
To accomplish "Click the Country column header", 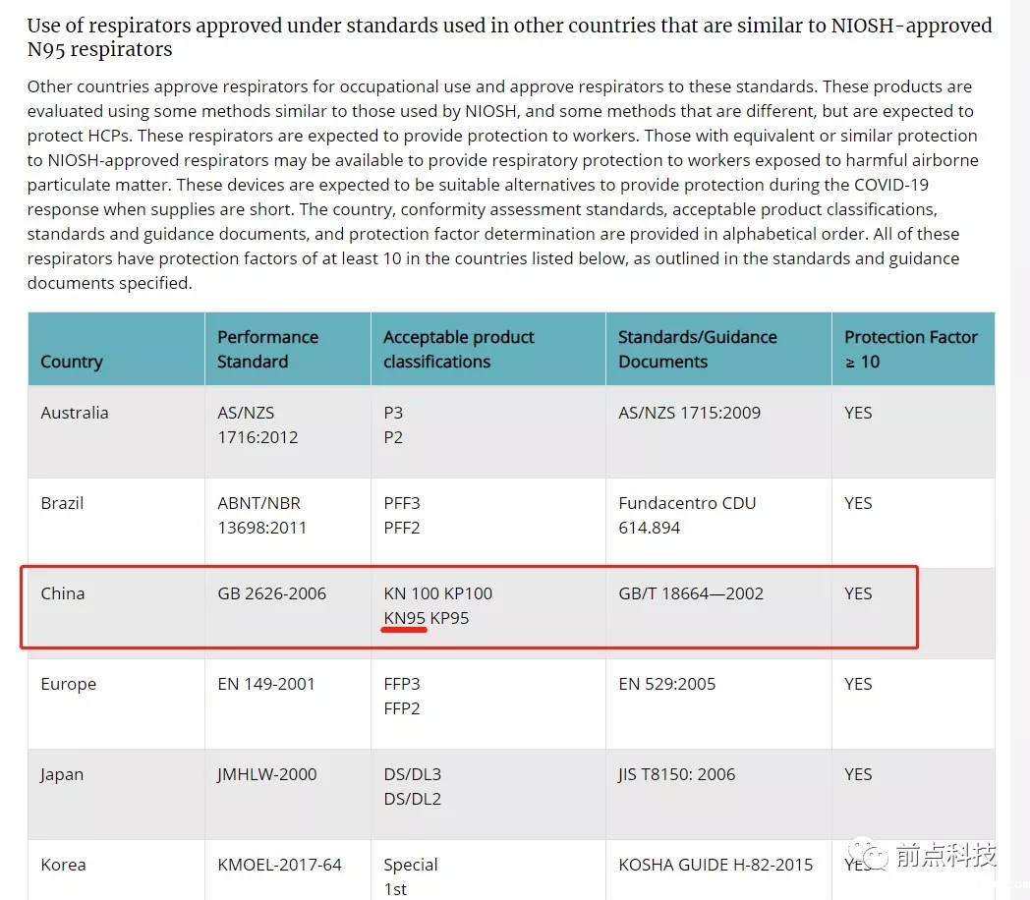I will (x=72, y=362).
